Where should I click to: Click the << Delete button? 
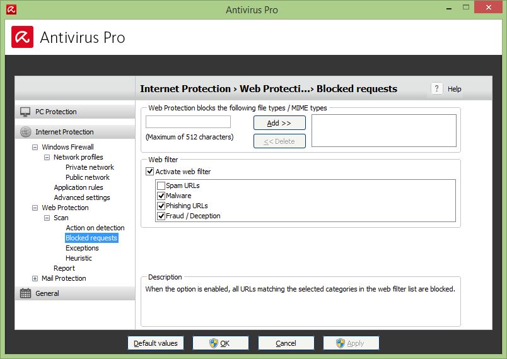(x=279, y=141)
